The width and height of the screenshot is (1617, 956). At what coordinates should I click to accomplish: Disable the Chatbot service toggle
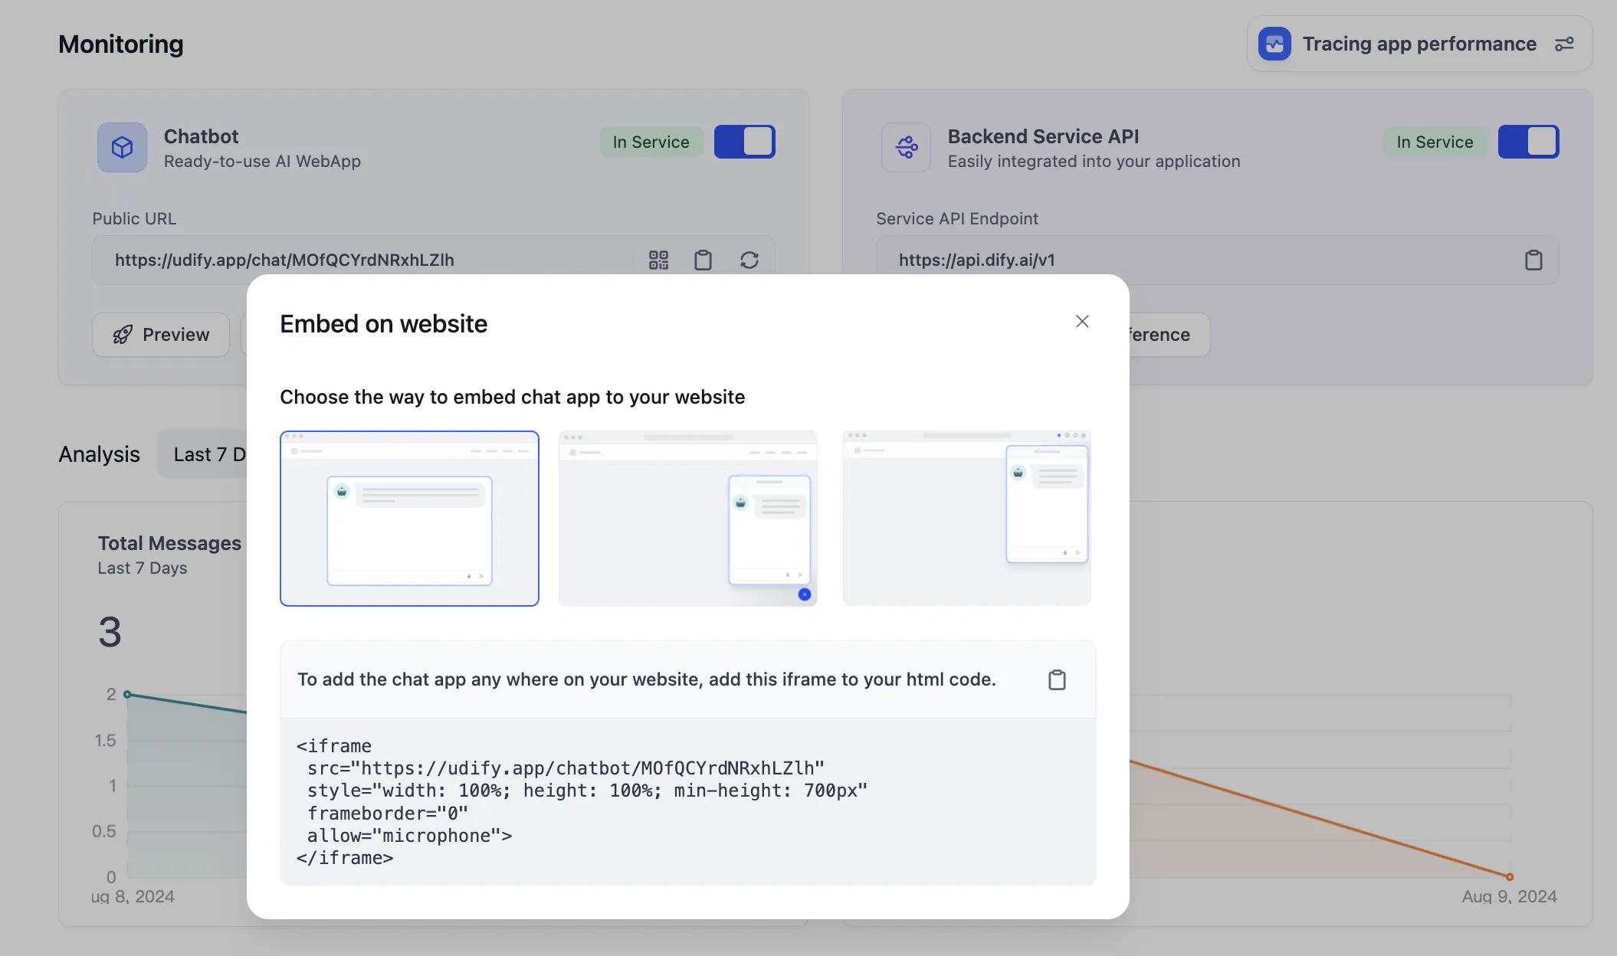click(744, 142)
